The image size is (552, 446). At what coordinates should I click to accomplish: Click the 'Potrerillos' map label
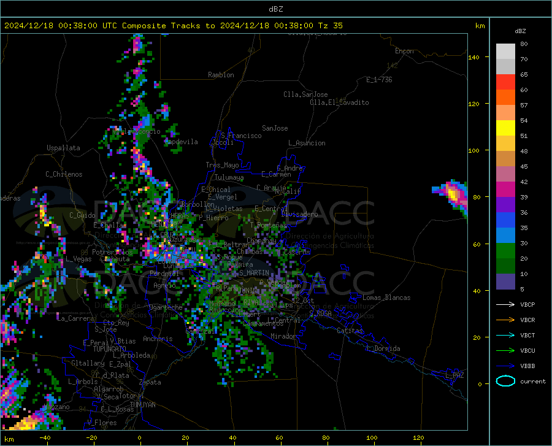pyautogui.click(x=112, y=252)
